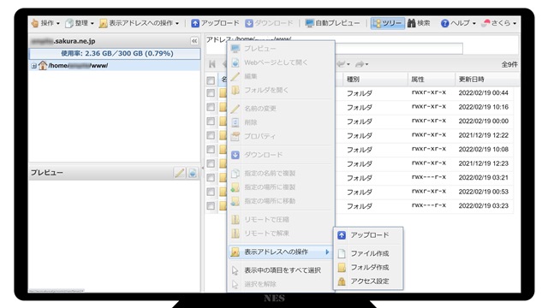Open 検索 with the binoculars icon
The width and height of the screenshot is (548, 308).
coord(419,23)
